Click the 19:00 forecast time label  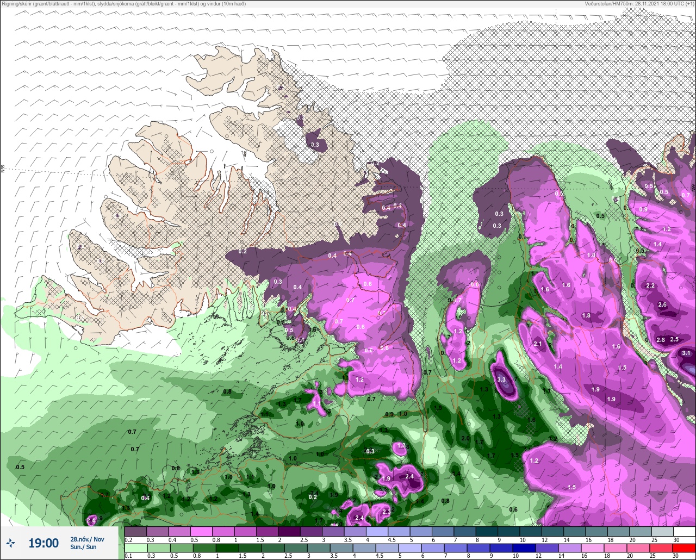43,543
